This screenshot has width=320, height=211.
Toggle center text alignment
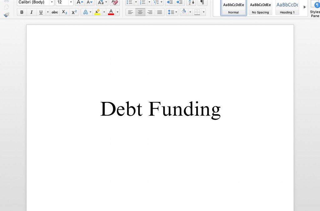pyautogui.click(x=140, y=12)
